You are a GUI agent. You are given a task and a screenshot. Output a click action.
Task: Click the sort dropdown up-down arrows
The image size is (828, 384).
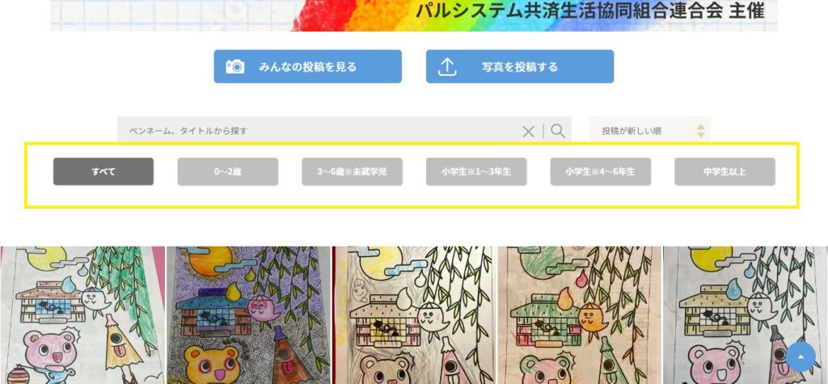click(700, 130)
